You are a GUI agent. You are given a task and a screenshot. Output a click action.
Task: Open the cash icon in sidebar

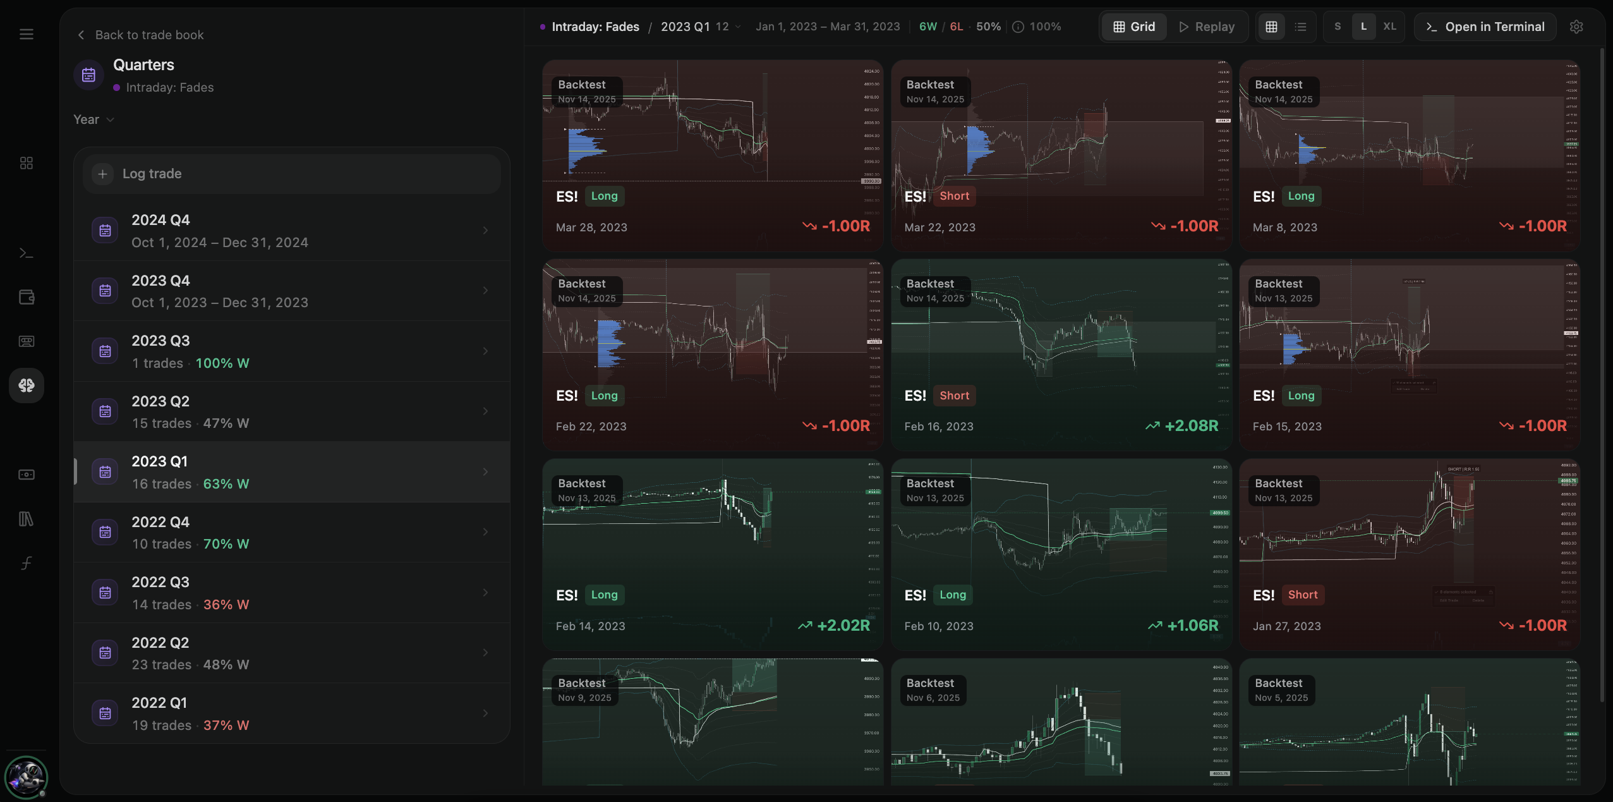(x=27, y=475)
